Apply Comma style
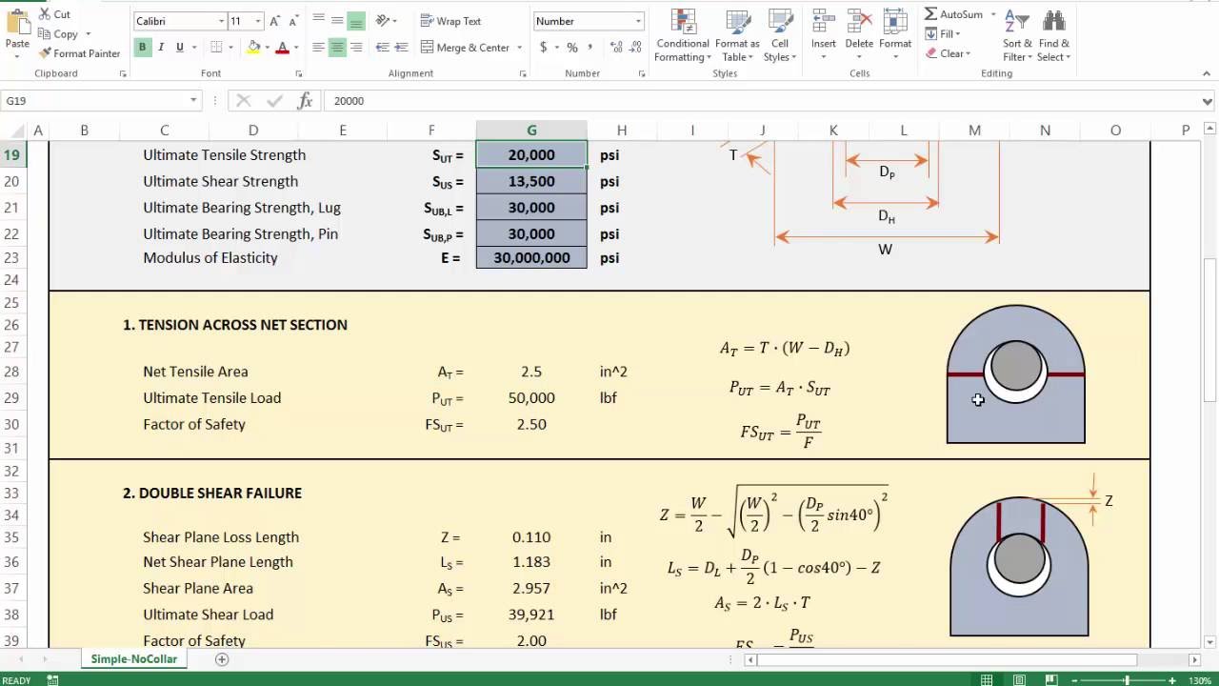Viewport: 1219px width, 686px height. click(590, 47)
